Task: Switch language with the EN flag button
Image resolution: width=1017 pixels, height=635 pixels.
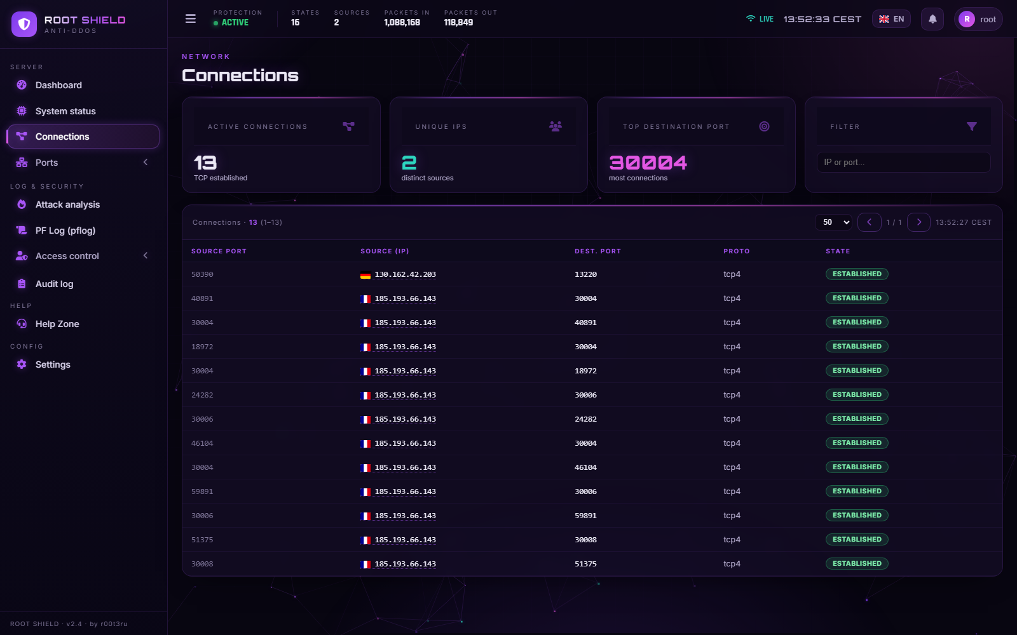Action: pos(891,19)
